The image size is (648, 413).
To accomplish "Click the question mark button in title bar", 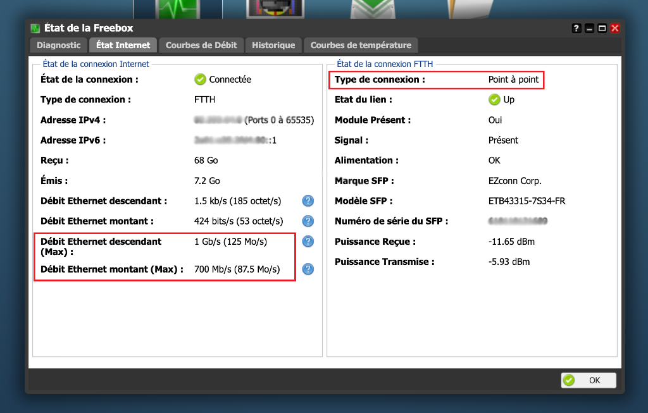I will [576, 28].
